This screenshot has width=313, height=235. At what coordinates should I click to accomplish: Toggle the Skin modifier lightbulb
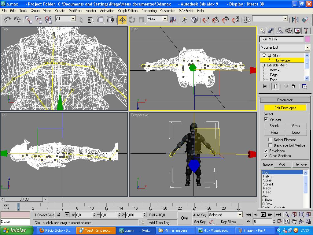coord(264,55)
